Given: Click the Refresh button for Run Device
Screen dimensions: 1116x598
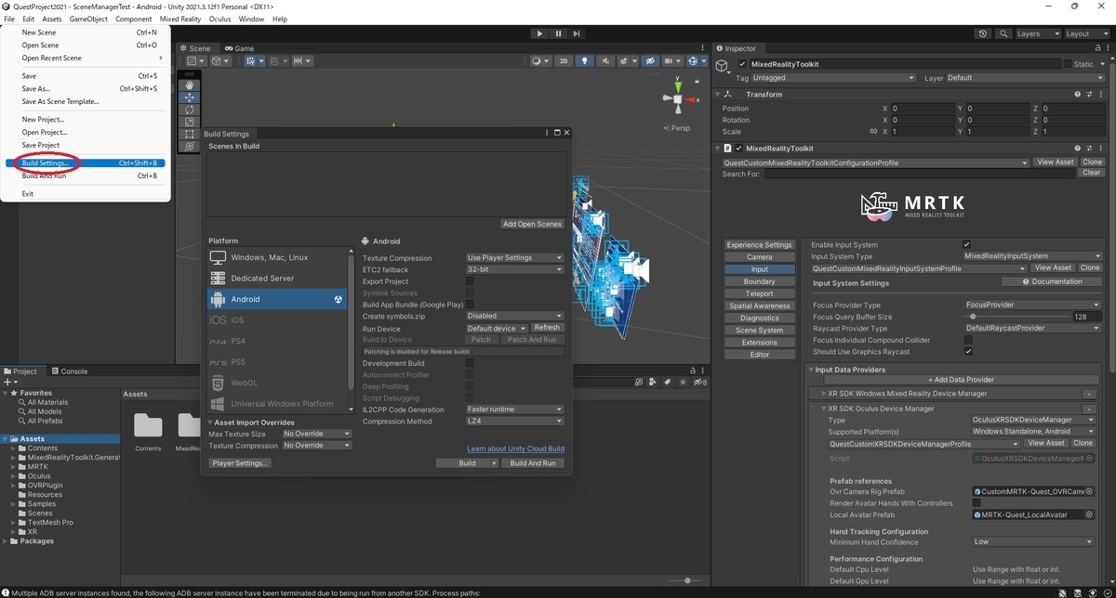Looking at the screenshot, I should (548, 328).
